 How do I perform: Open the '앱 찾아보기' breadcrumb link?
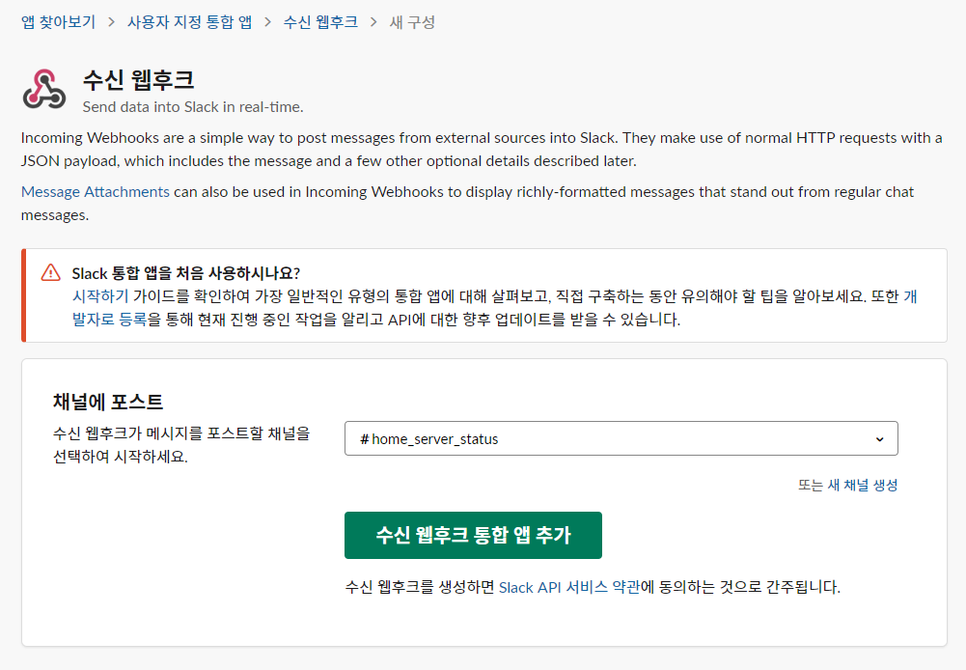pyautogui.click(x=59, y=22)
